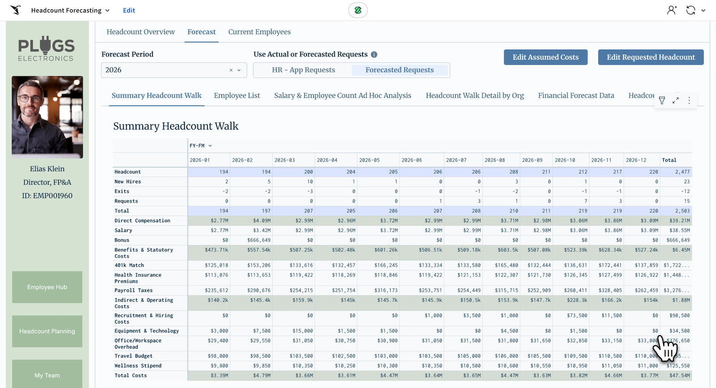Click the Office/Workspace Overhead row label

point(138,344)
